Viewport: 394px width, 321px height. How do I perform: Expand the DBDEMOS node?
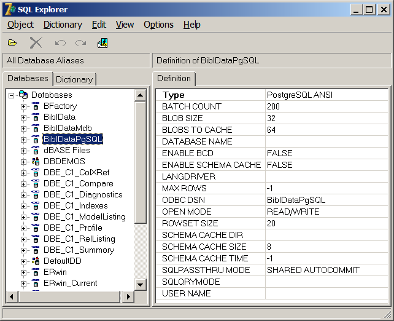coord(23,162)
